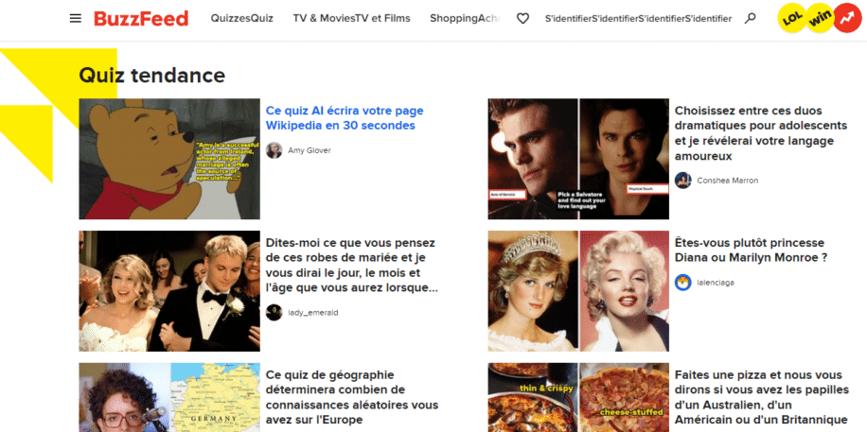Image resolution: width=867 pixels, height=432 pixels.
Task: View author Conshea Marron's name link
Action: point(727,181)
